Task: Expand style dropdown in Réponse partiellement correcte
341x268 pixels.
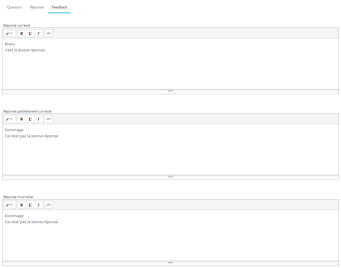Action: [x=10, y=119]
